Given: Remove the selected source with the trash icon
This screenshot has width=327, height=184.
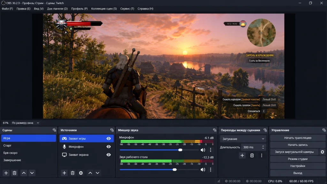Looking at the screenshot, I should pos(72,173).
